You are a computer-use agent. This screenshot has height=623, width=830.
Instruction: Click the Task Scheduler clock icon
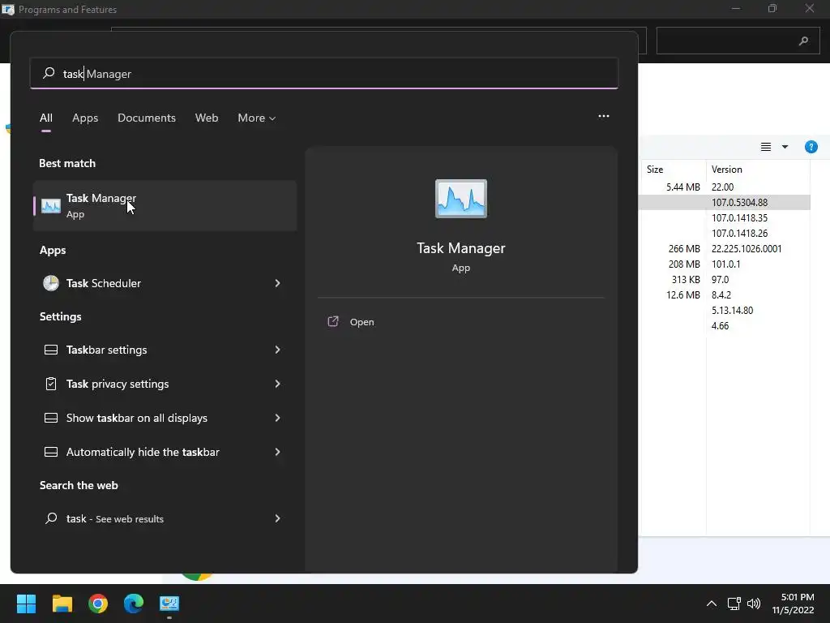[51, 283]
